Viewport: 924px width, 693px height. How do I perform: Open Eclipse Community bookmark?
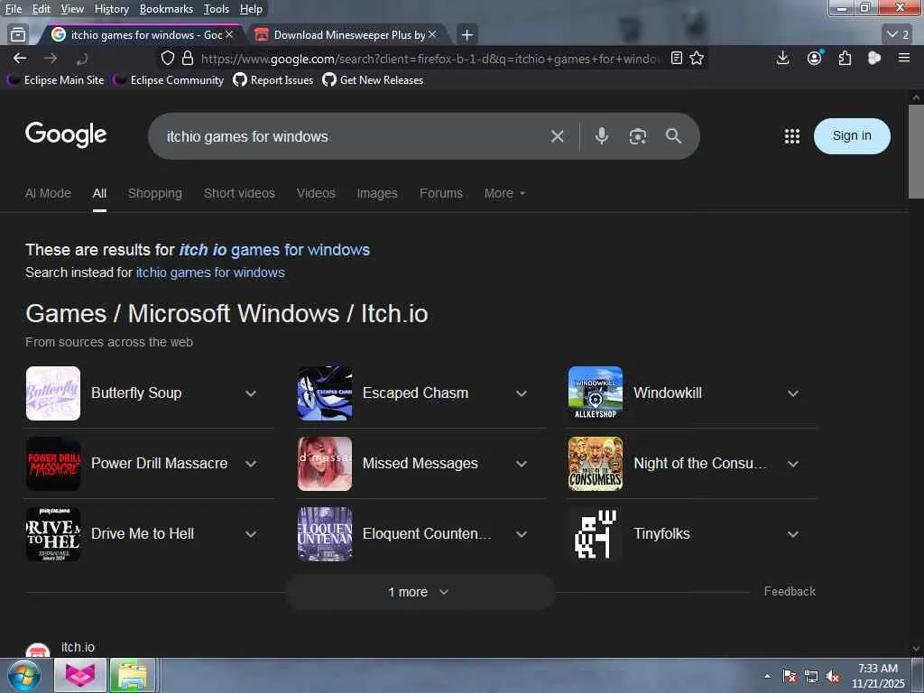(x=169, y=80)
